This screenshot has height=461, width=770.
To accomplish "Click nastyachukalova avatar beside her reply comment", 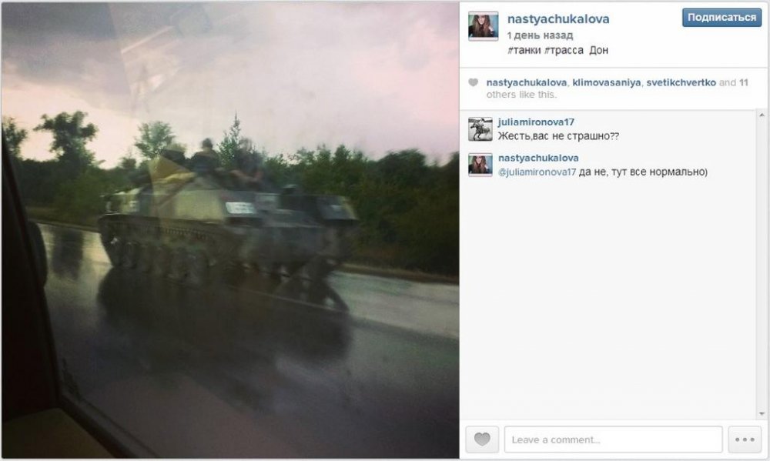I will 480,165.
